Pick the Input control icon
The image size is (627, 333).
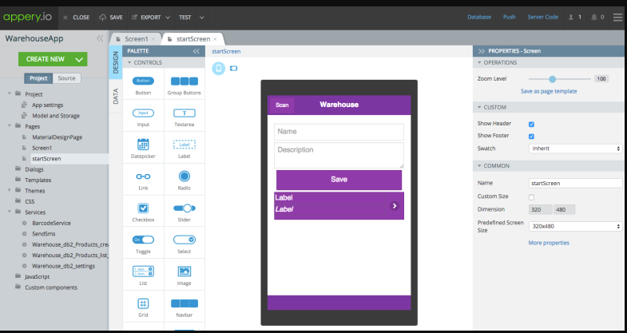143,113
